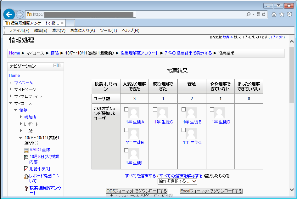
Task: Click ODSフォーマットでダウンロードする button
Action: click(137, 191)
